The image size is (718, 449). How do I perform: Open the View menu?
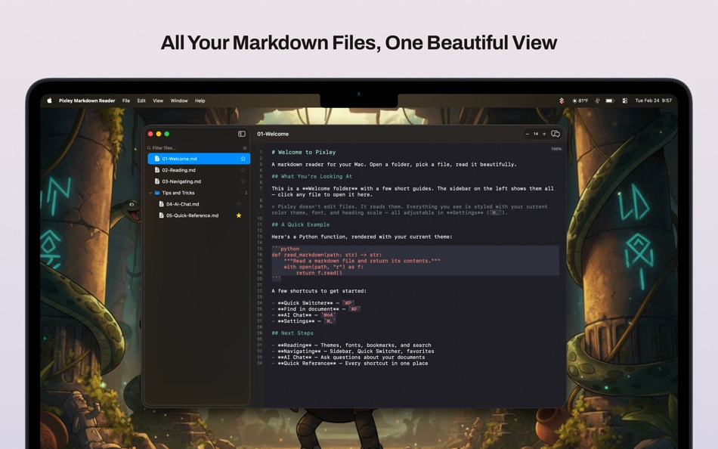[x=159, y=101]
